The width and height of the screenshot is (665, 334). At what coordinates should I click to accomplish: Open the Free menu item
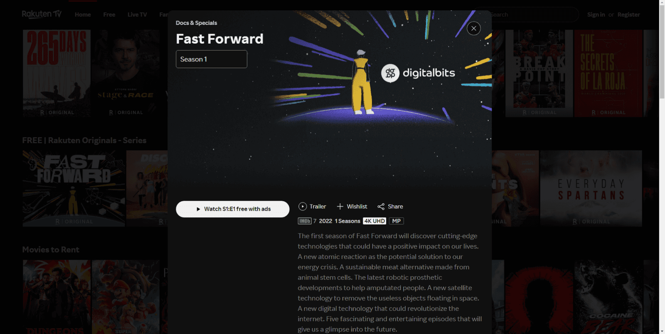coord(109,15)
